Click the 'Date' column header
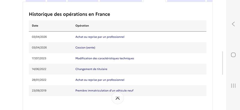This screenshot has width=240, height=110. (x=35, y=26)
